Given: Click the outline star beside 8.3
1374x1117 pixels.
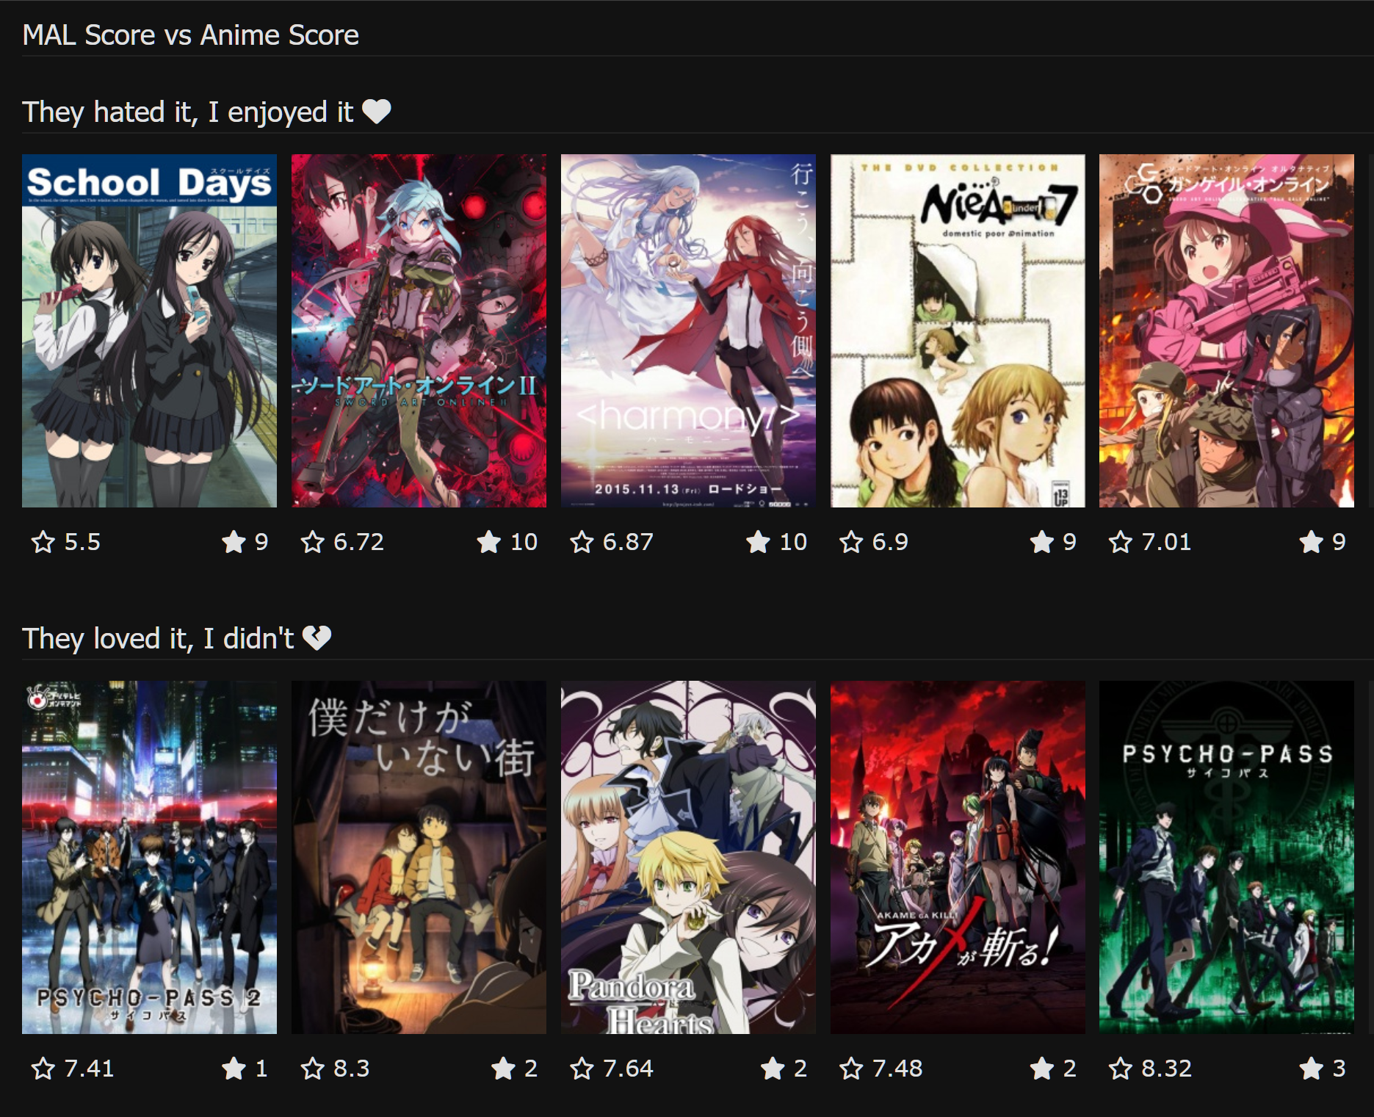Looking at the screenshot, I should pos(313,1069).
